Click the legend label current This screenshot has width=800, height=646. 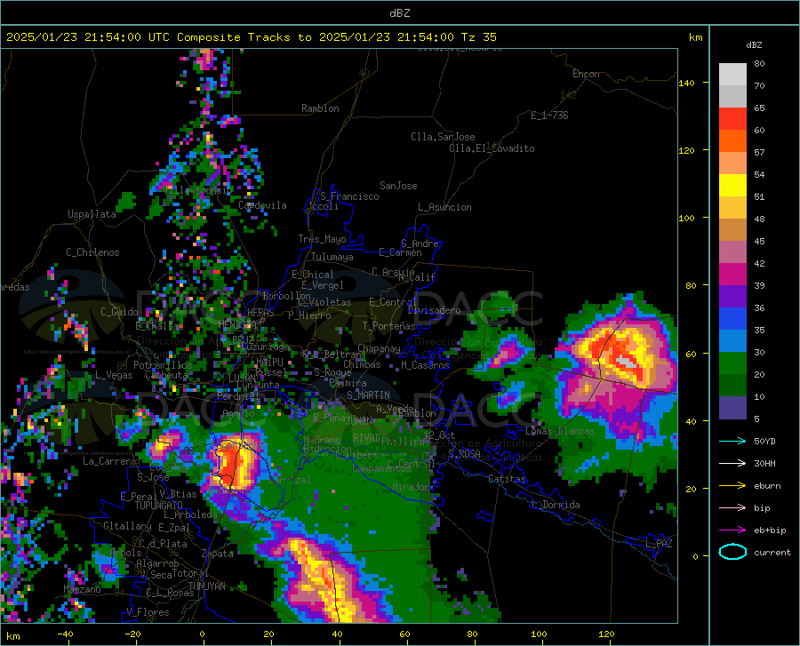tap(772, 553)
